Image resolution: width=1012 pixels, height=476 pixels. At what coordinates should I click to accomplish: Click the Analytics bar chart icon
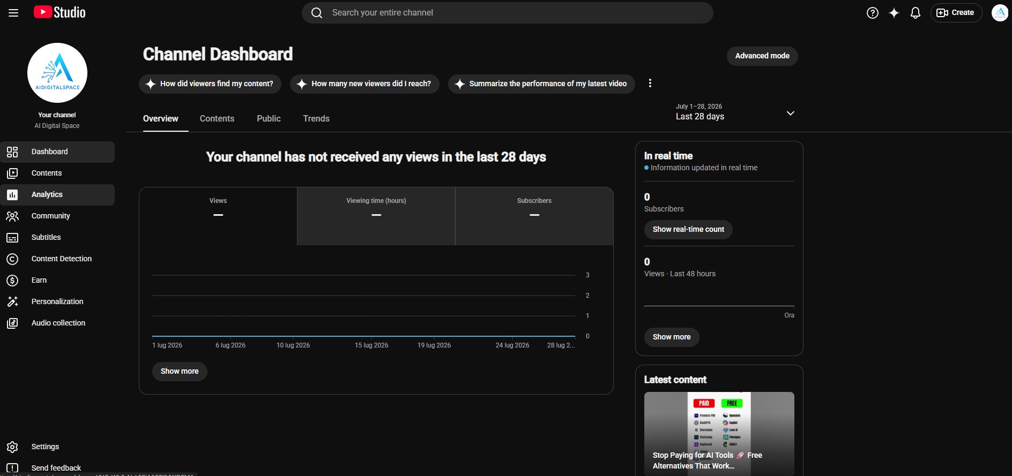(x=12, y=194)
